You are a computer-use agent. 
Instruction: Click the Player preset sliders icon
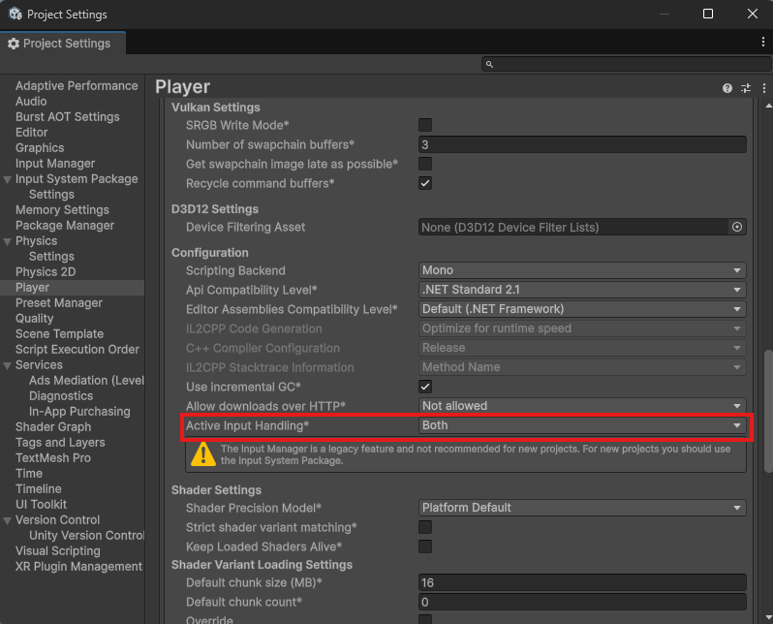click(746, 88)
